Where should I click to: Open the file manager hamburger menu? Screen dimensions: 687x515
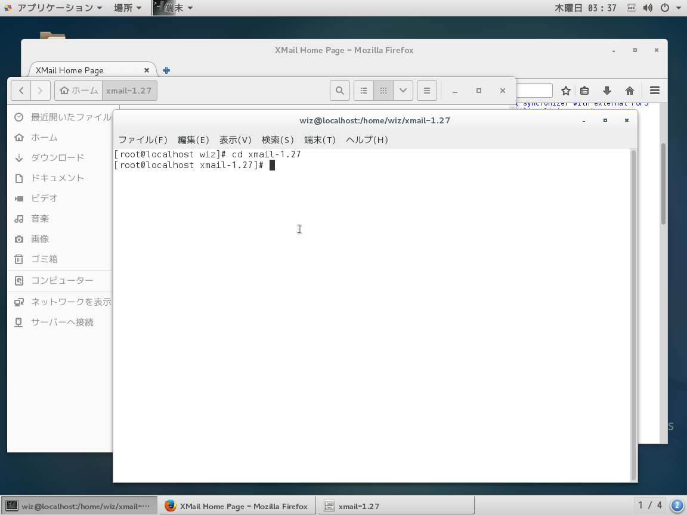tap(427, 91)
